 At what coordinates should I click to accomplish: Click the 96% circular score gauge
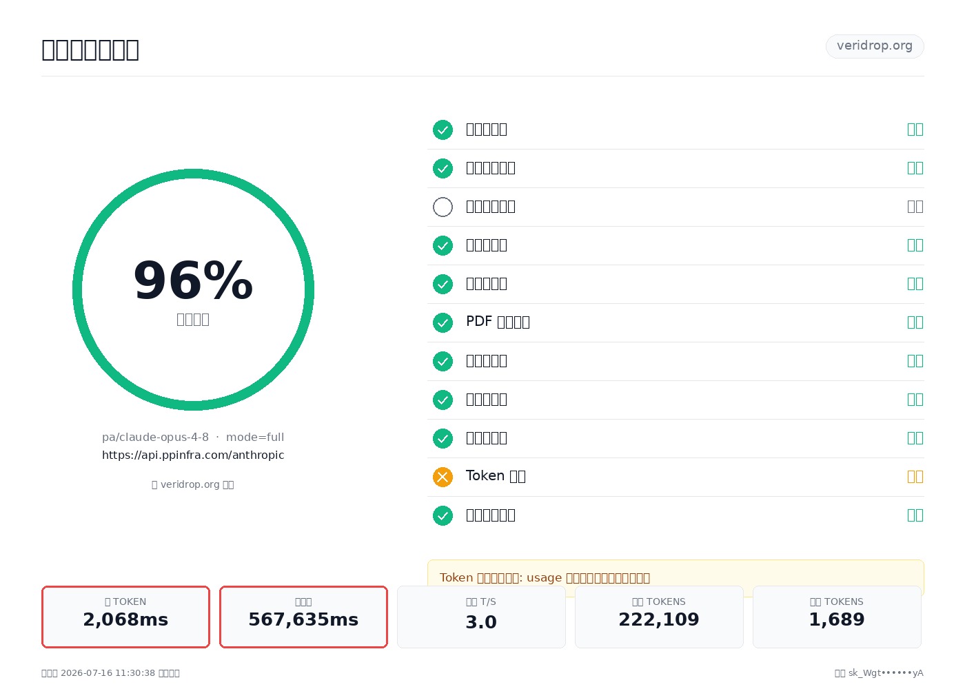pyautogui.click(x=193, y=289)
